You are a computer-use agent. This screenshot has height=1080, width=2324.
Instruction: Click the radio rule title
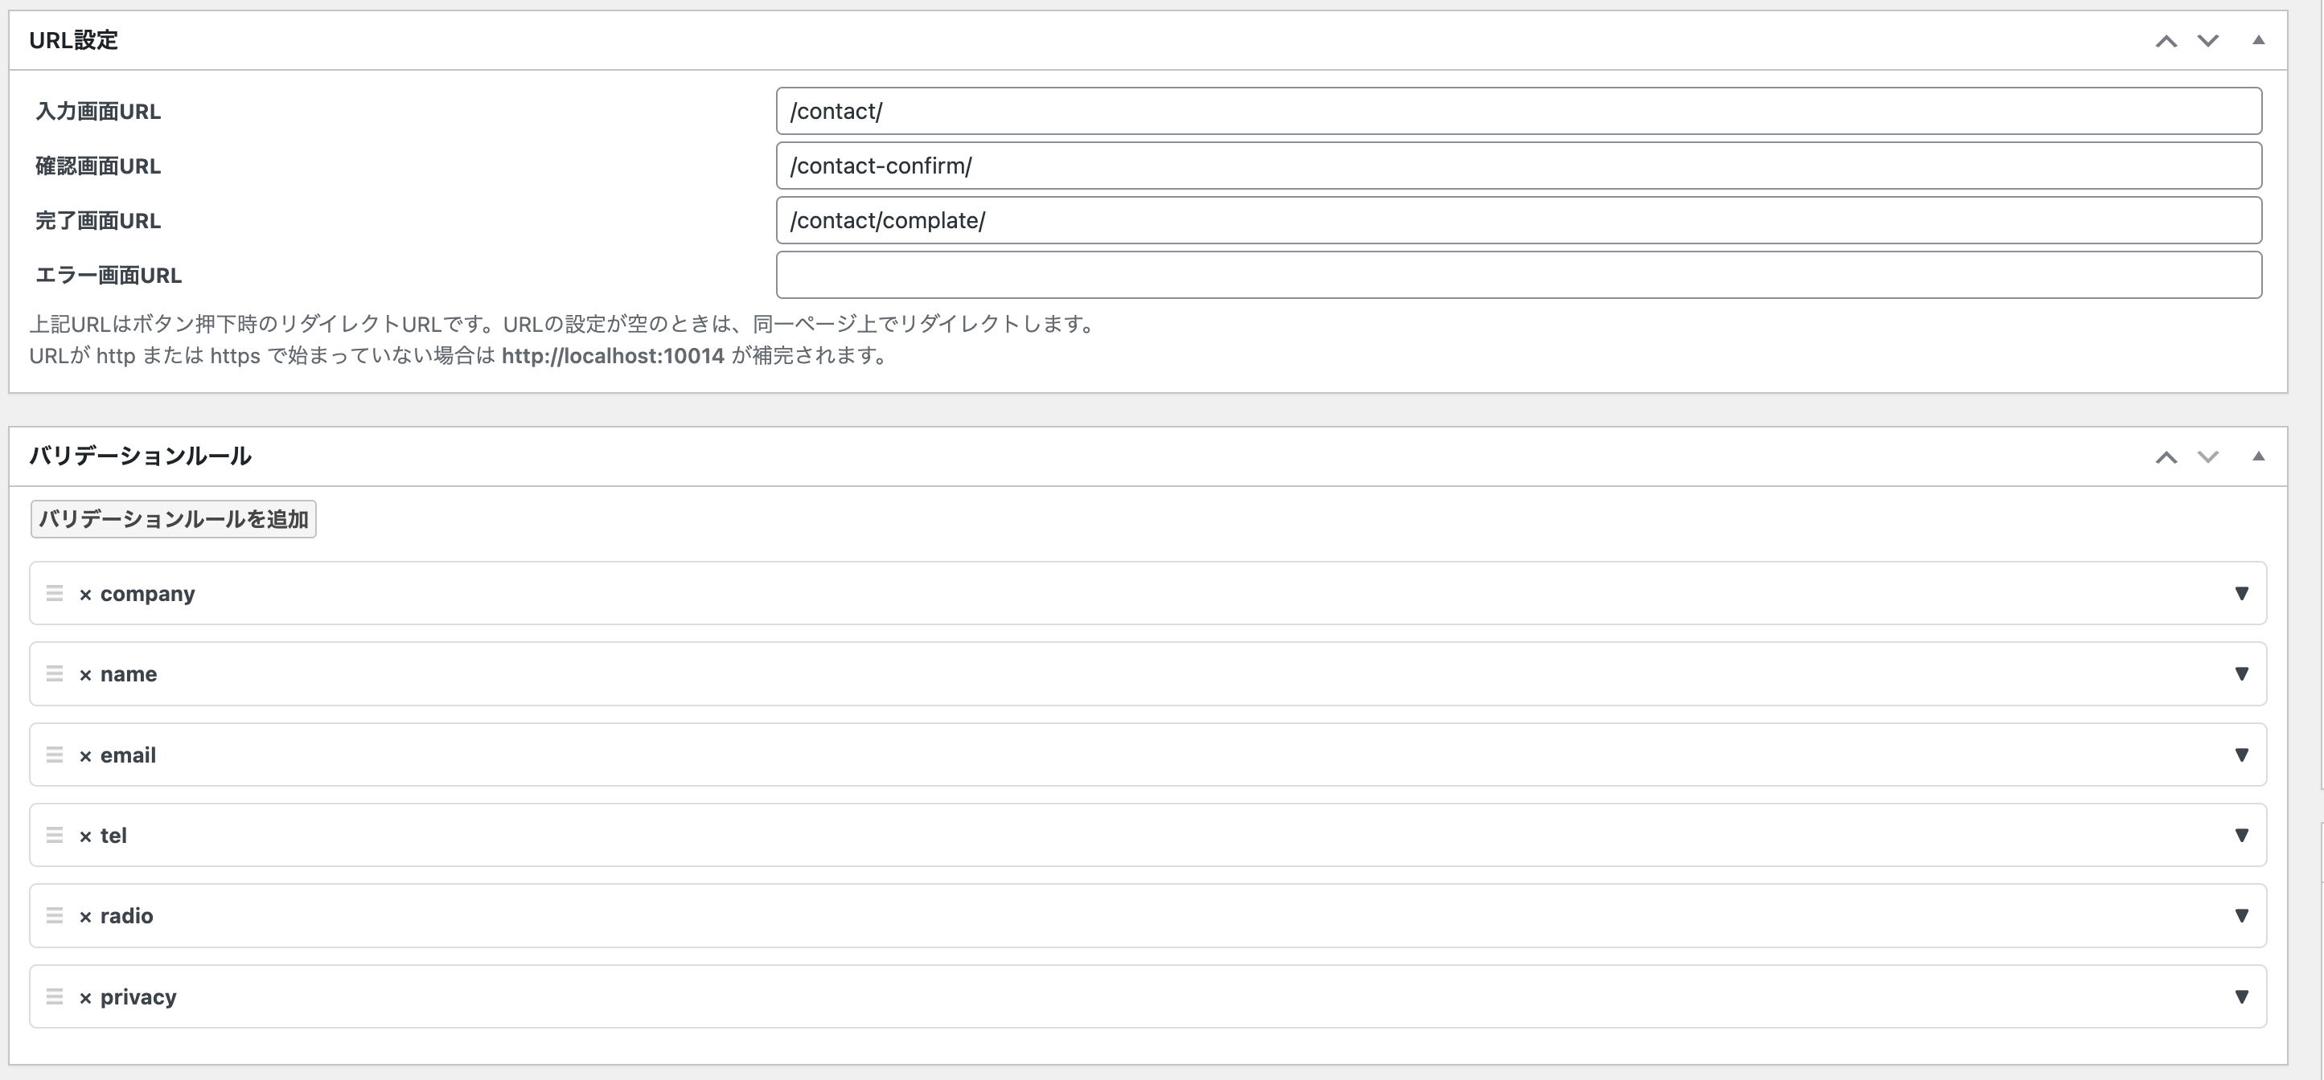(x=126, y=916)
